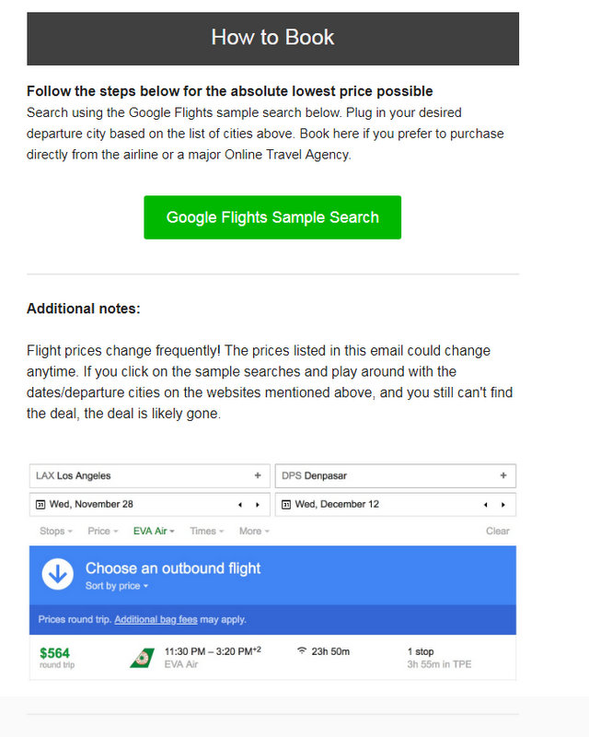Image resolution: width=589 pixels, height=737 pixels.
Task: Move return date to previous day arrow
Action: click(x=486, y=505)
